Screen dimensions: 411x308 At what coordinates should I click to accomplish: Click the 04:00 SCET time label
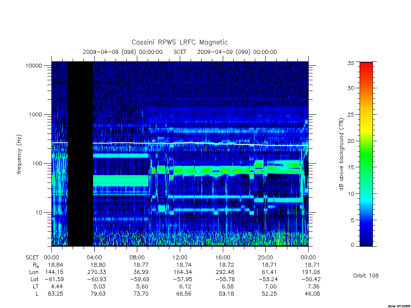tap(94, 257)
